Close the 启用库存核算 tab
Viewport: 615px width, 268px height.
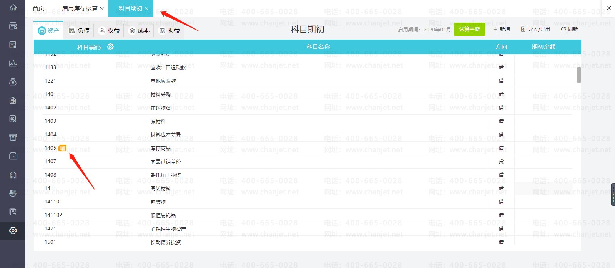(102, 8)
